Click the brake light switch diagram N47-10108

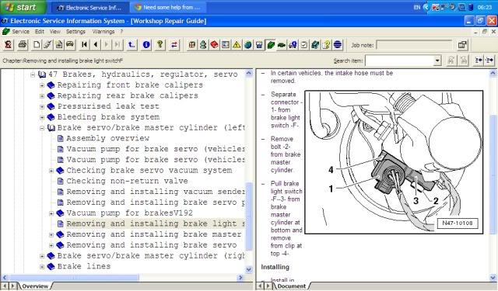click(x=394, y=162)
